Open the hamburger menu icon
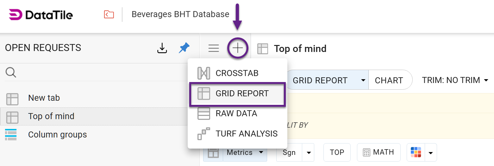 [214, 48]
